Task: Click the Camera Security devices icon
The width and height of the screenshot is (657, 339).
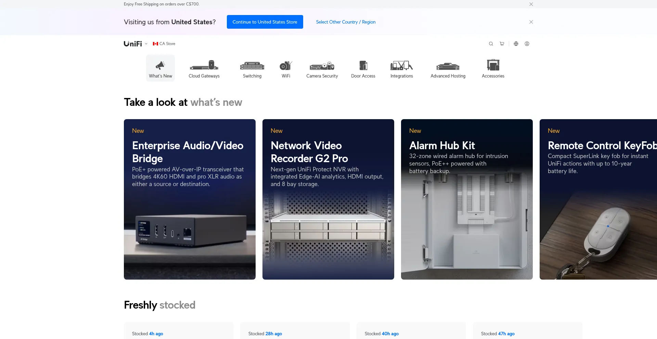Action: coord(322,66)
